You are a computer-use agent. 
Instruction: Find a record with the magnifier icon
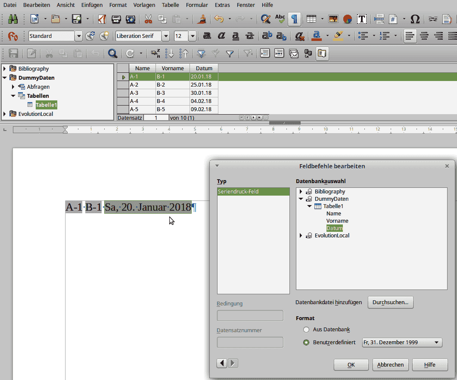point(112,53)
